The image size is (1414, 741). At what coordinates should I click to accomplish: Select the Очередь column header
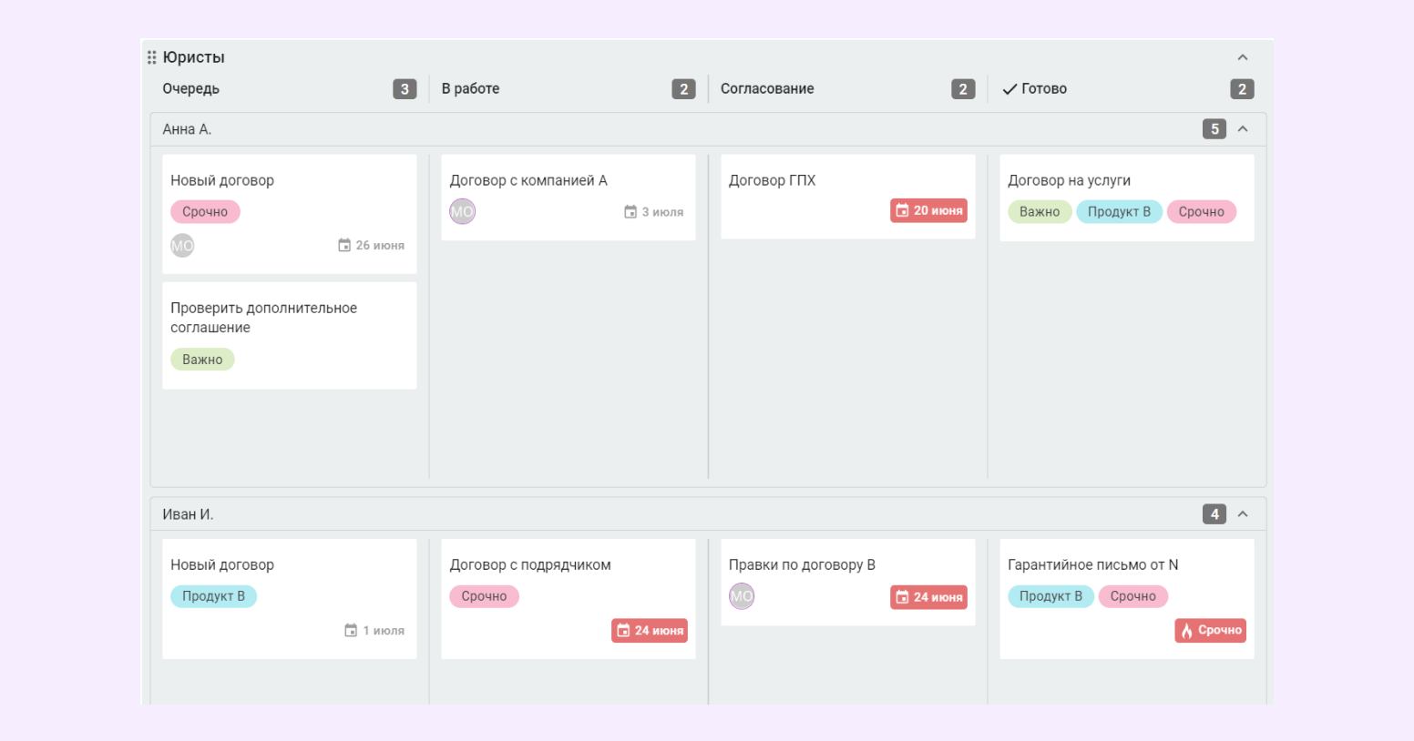point(191,88)
